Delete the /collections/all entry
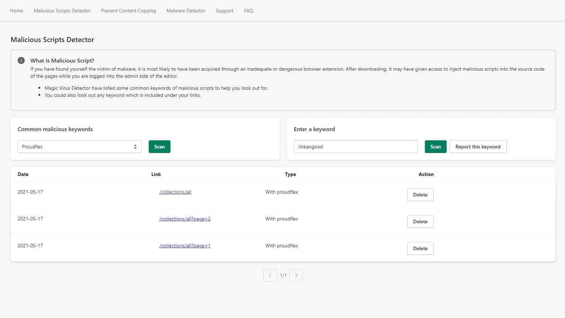 (420, 195)
